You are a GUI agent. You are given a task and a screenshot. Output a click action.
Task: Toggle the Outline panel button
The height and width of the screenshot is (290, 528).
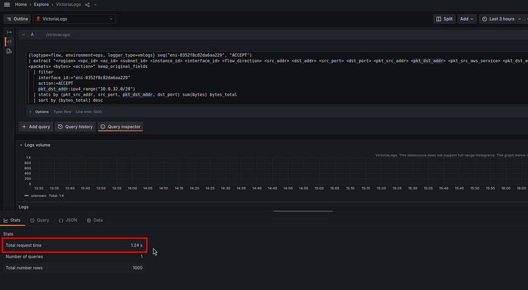[x=17, y=19]
